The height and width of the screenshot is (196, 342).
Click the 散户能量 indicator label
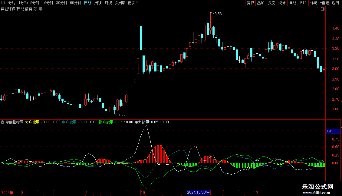coord(107,122)
